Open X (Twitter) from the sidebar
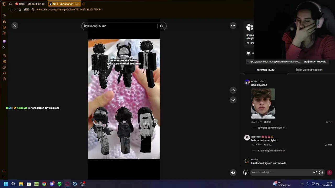Viewport: 335px width, 188px height. point(4,47)
